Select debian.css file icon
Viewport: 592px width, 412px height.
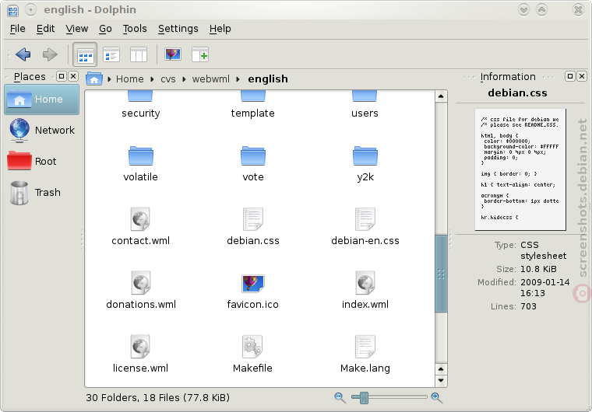point(253,219)
